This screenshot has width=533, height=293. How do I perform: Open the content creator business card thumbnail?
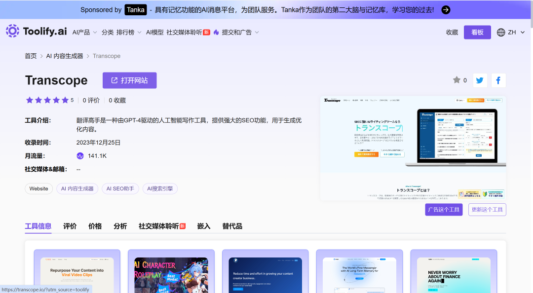point(265,275)
